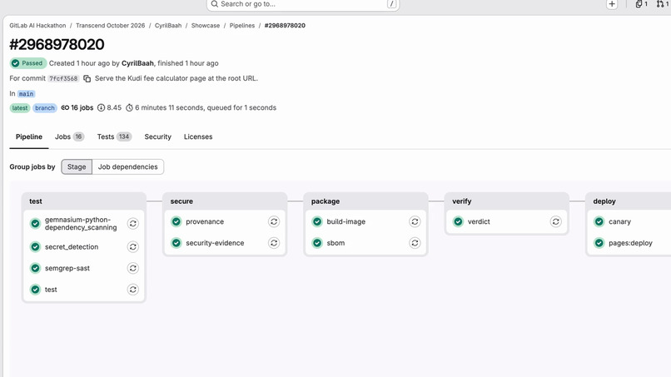The width and height of the screenshot is (671, 377).
Task: Click the pipeline title #2968978020
Action: click(x=57, y=44)
